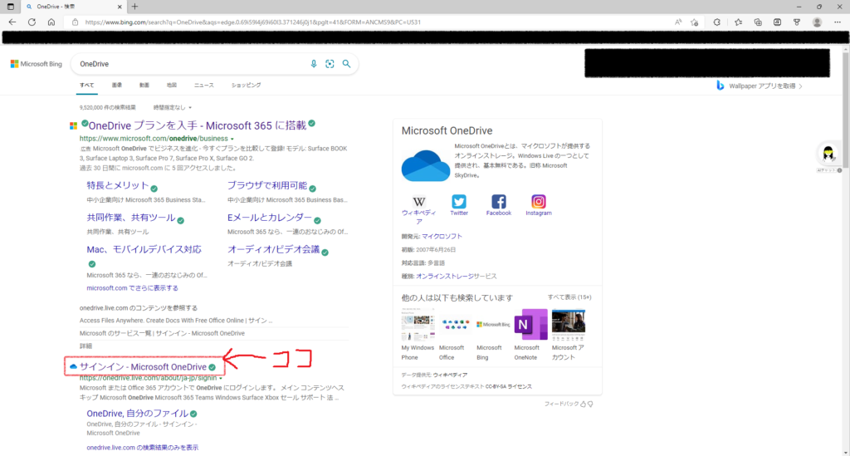Open サインイン - Microsoft OneDrive result
The height and width of the screenshot is (456, 850).
pos(143,367)
